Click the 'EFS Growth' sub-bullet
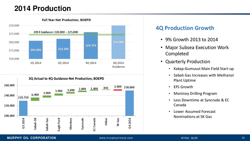The height and width of the screenshot is (141, 250). (x=183, y=87)
